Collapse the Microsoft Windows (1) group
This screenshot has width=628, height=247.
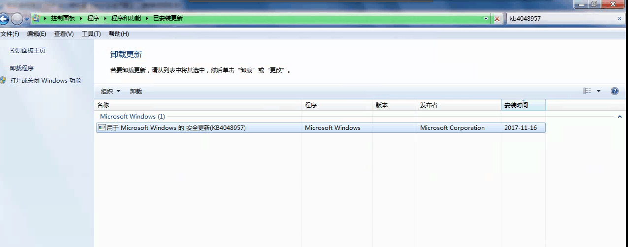pos(619,117)
